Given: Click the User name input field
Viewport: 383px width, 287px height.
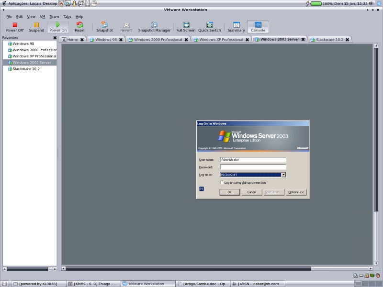Looking at the screenshot, I should click(x=253, y=160).
